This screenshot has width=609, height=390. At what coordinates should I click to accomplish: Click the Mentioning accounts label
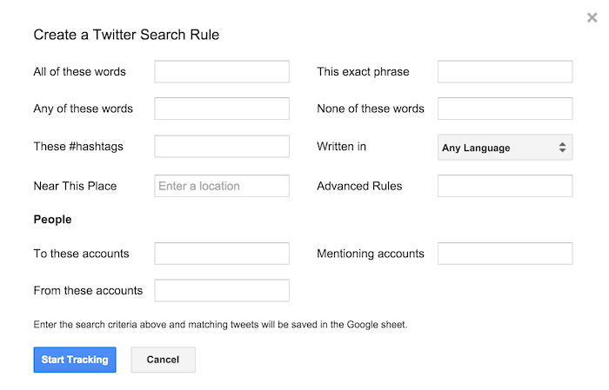point(371,254)
